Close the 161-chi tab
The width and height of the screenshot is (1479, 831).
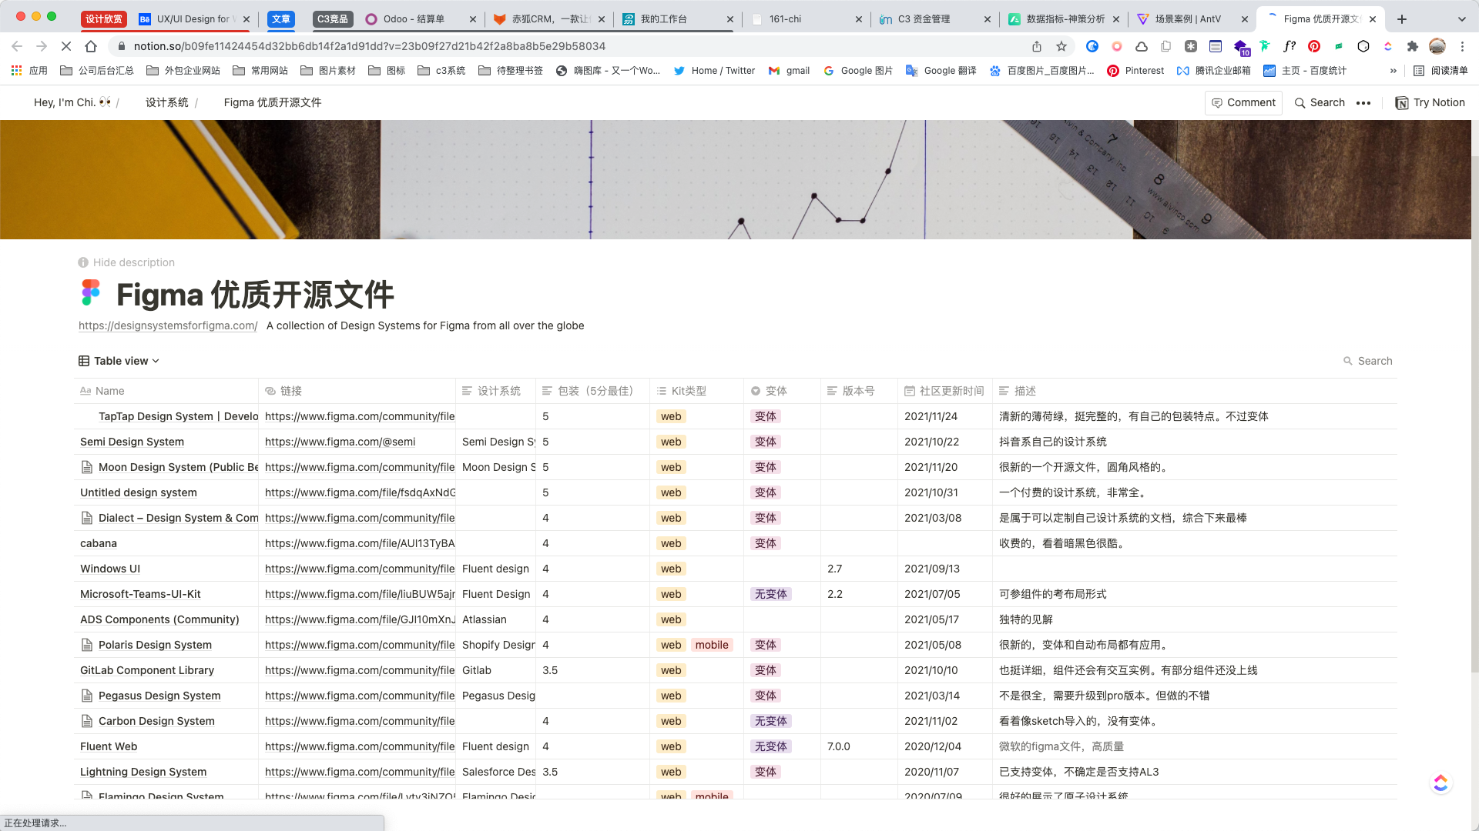coord(859,19)
